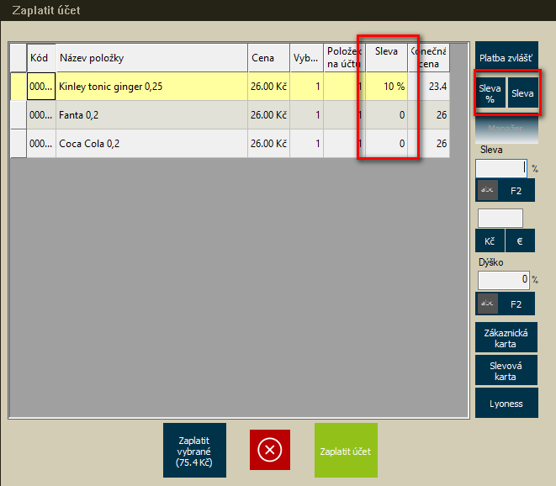Click Zaplatit vybrané (75.4 Kč) button

pos(194,450)
